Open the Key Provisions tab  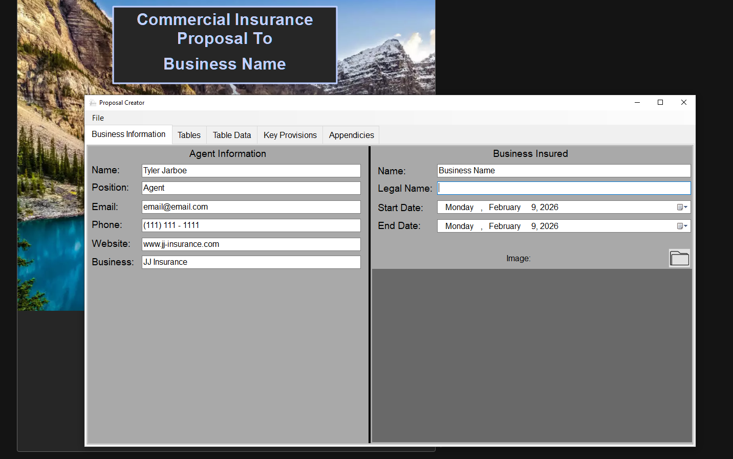(290, 135)
